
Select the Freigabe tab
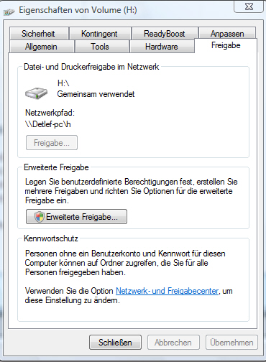tap(226, 45)
